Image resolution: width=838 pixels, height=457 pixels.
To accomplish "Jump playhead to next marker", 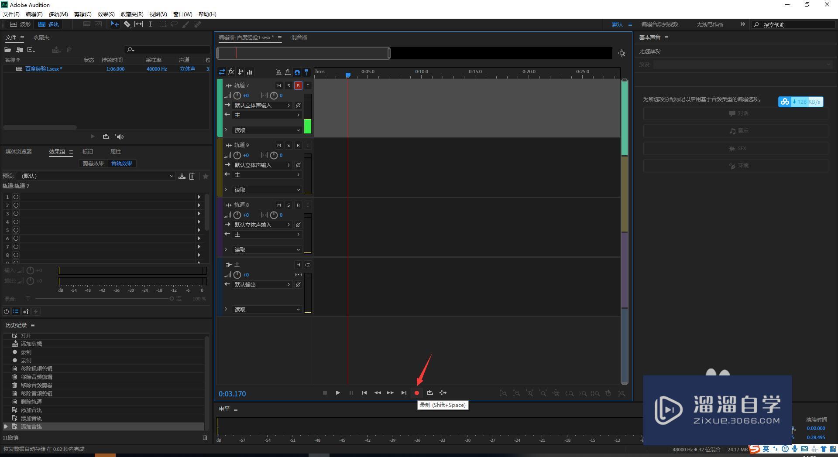I will tap(404, 393).
